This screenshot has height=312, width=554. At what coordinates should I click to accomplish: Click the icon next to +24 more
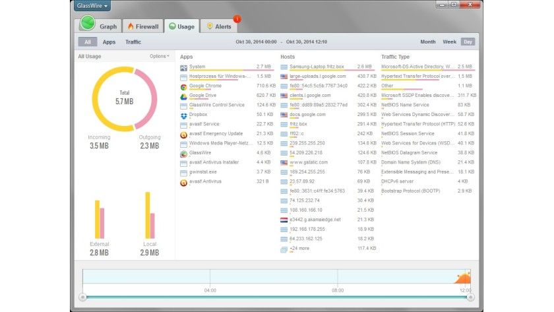[x=284, y=249]
